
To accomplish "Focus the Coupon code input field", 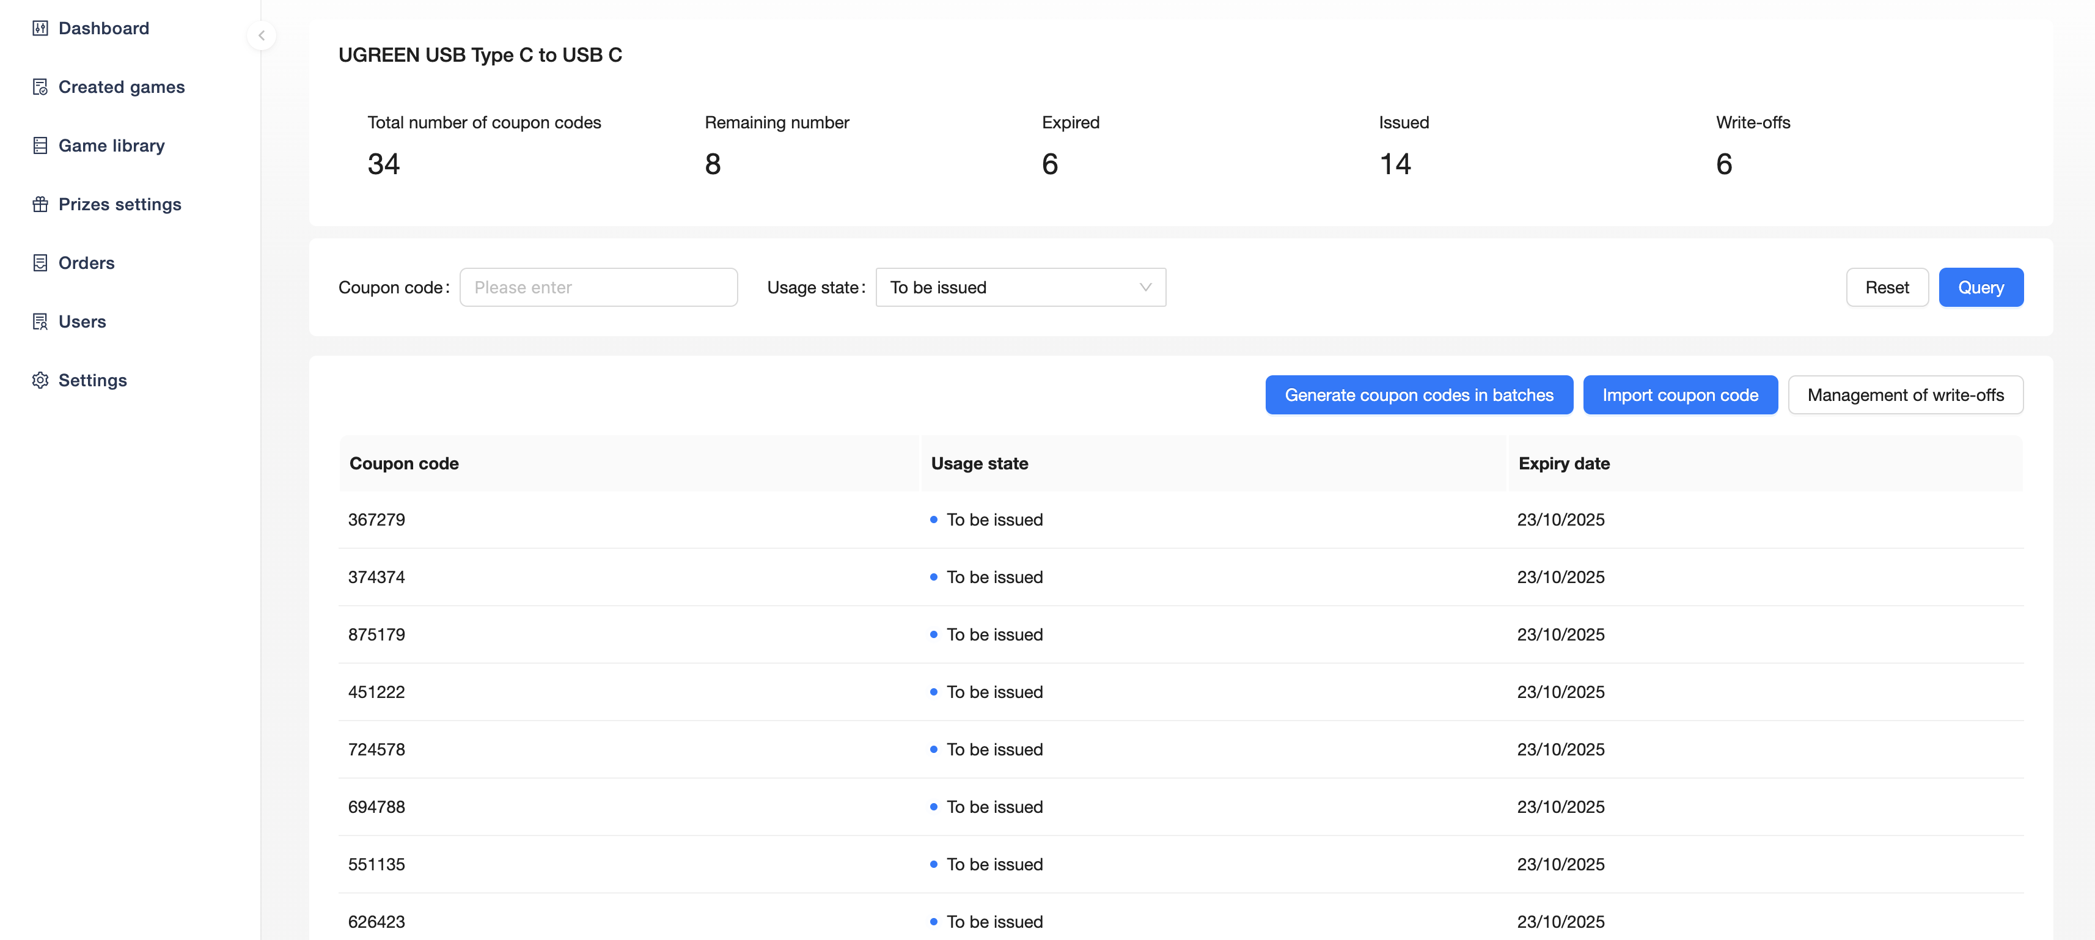I will click(x=598, y=287).
